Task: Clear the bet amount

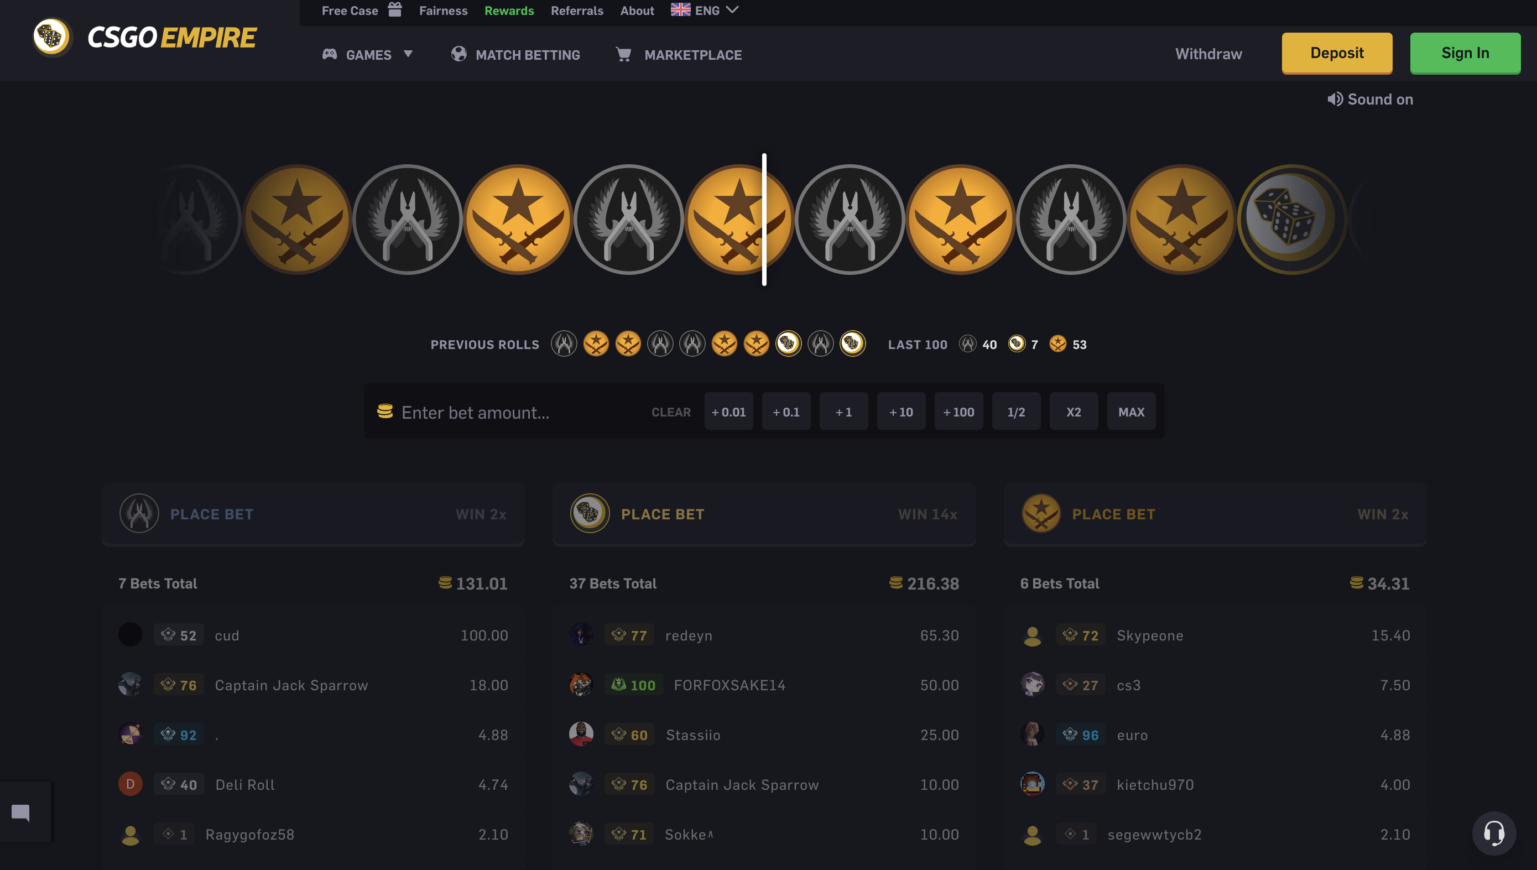Action: coord(671,411)
